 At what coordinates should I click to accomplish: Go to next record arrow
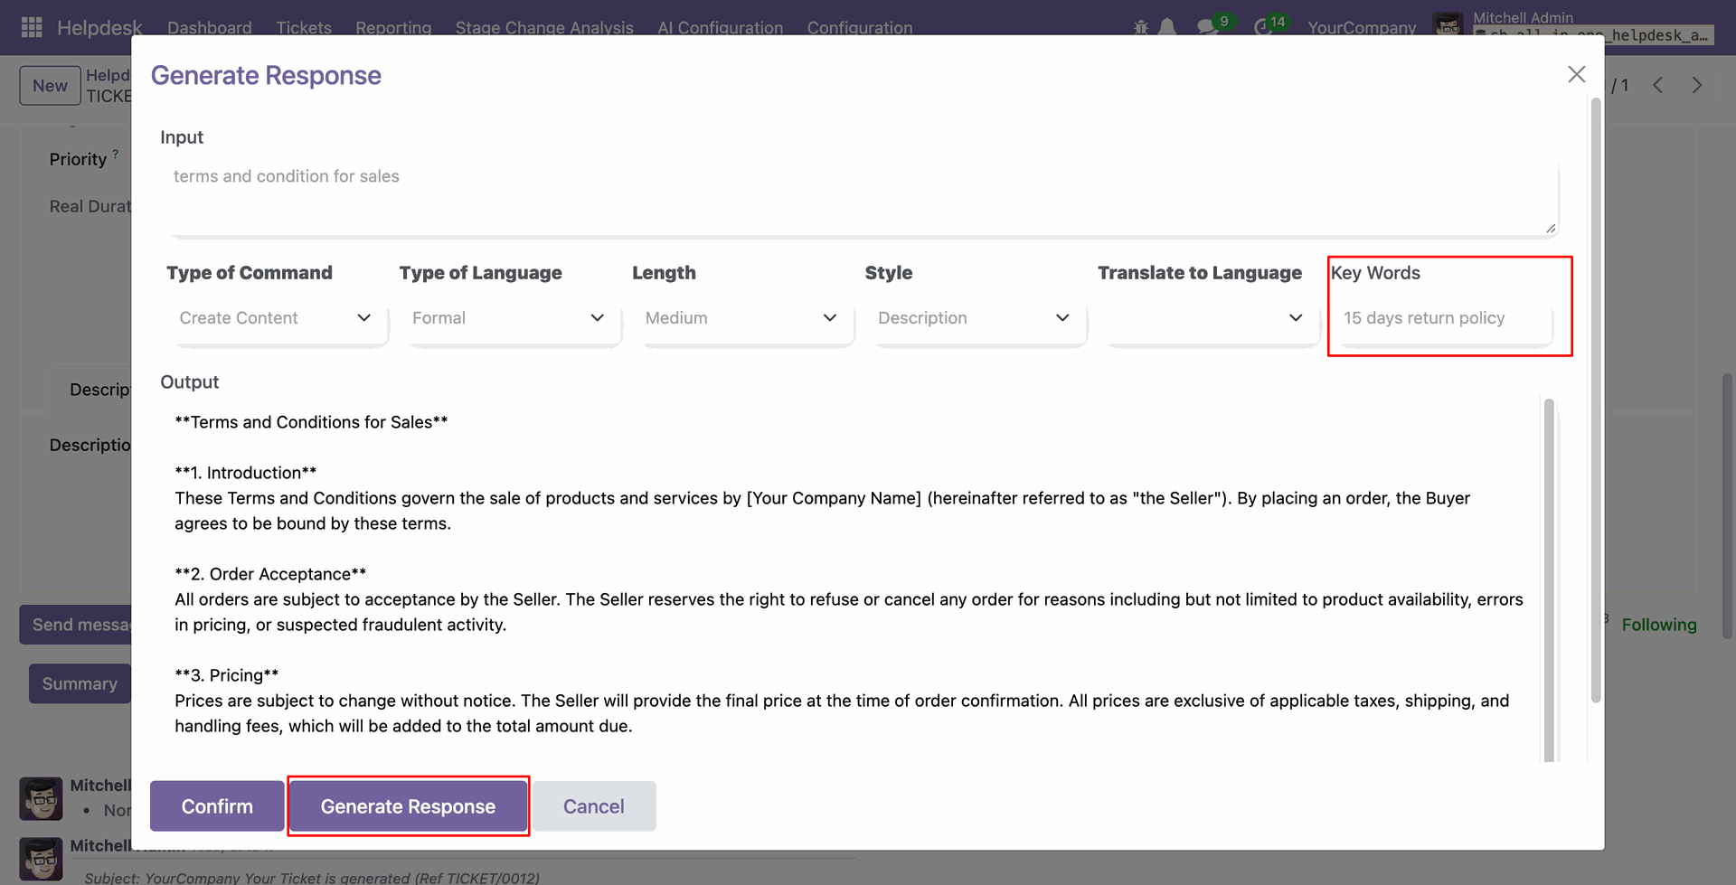point(1697,85)
